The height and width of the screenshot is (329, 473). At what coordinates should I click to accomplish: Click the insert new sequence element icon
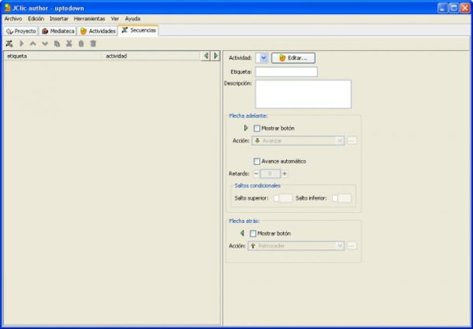tap(9, 43)
